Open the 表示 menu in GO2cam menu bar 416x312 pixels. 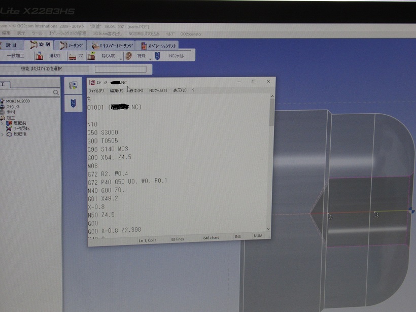coord(21,33)
